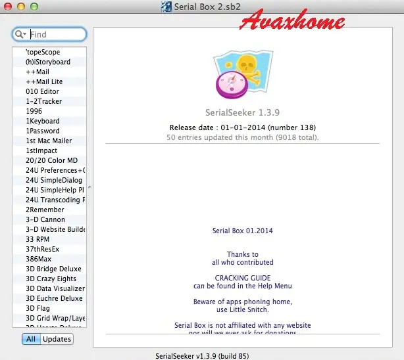The image size is (404, 360).
Task: Select the 386Max entry
Action: pos(49,259)
